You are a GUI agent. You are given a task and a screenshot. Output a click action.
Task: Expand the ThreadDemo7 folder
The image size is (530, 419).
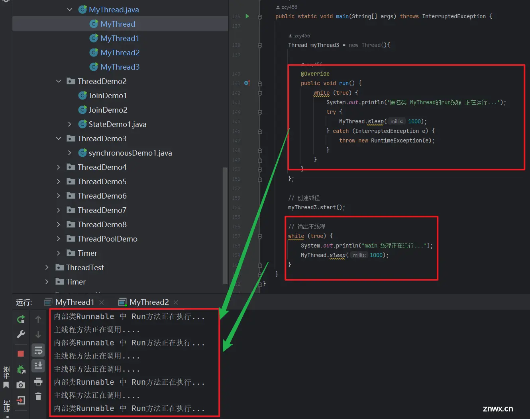[59, 210]
